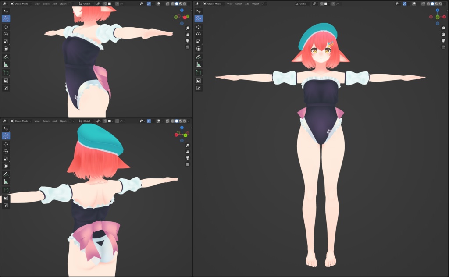Choose the Scale tool in the bottom-left viewport
Viewport: 449px width, 277px height.
tap(6, 159)
